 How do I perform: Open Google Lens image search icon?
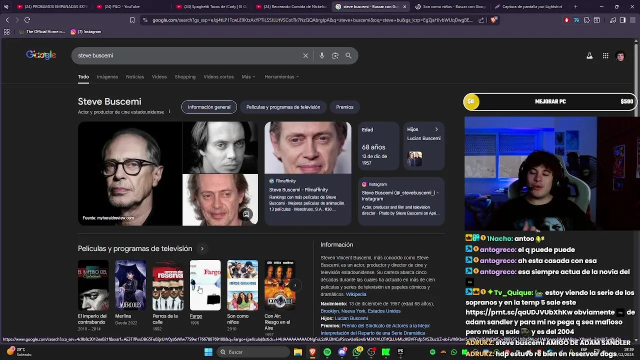[335, 55]
